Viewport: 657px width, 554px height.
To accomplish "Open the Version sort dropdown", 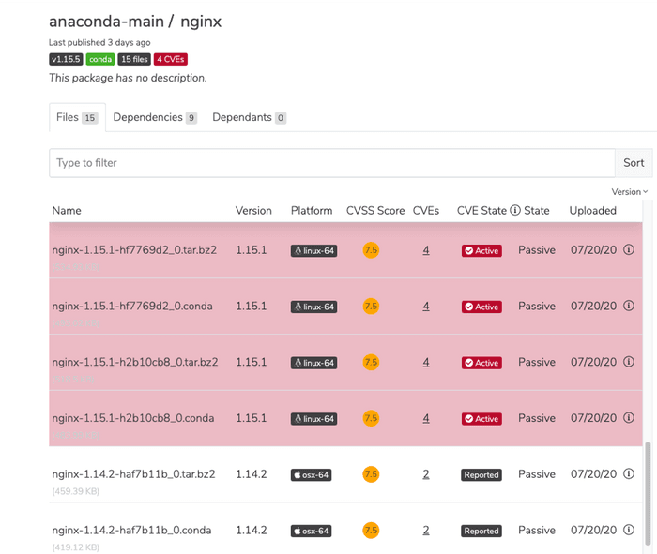I will [x=630, y=191].
